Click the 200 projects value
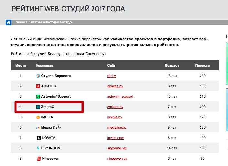The height and width of the screenshot is (166, 228). [x=202, y=107]
